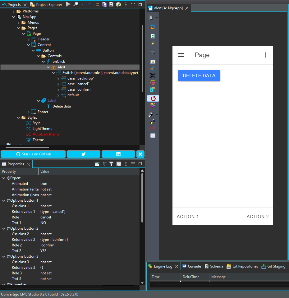Click the save all floppy disks icon

click(x=104, y=4)
